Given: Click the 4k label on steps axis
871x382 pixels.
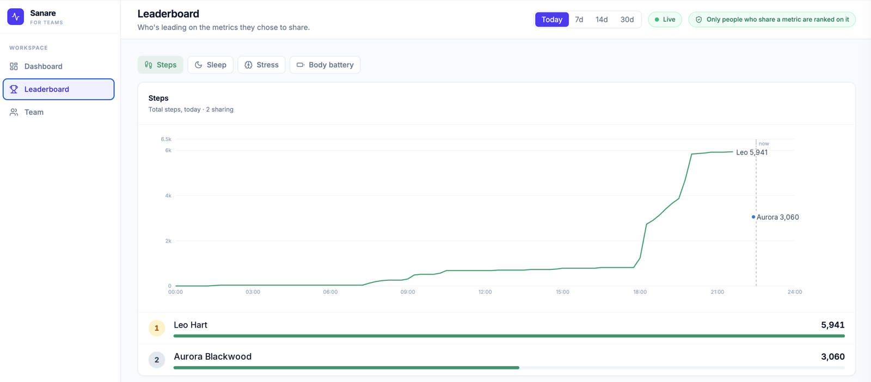Looking at the screenshot, I should [168, 195].
